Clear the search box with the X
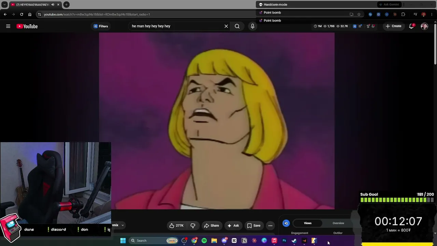Image resolution: width=437 pixels, height=246 pixels. (x=226, y=26)
